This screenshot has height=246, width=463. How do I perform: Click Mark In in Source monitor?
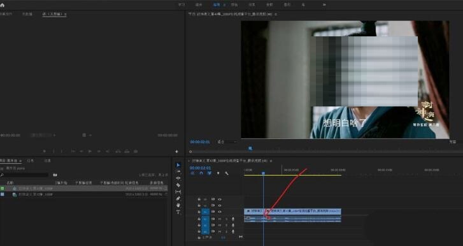53,151
